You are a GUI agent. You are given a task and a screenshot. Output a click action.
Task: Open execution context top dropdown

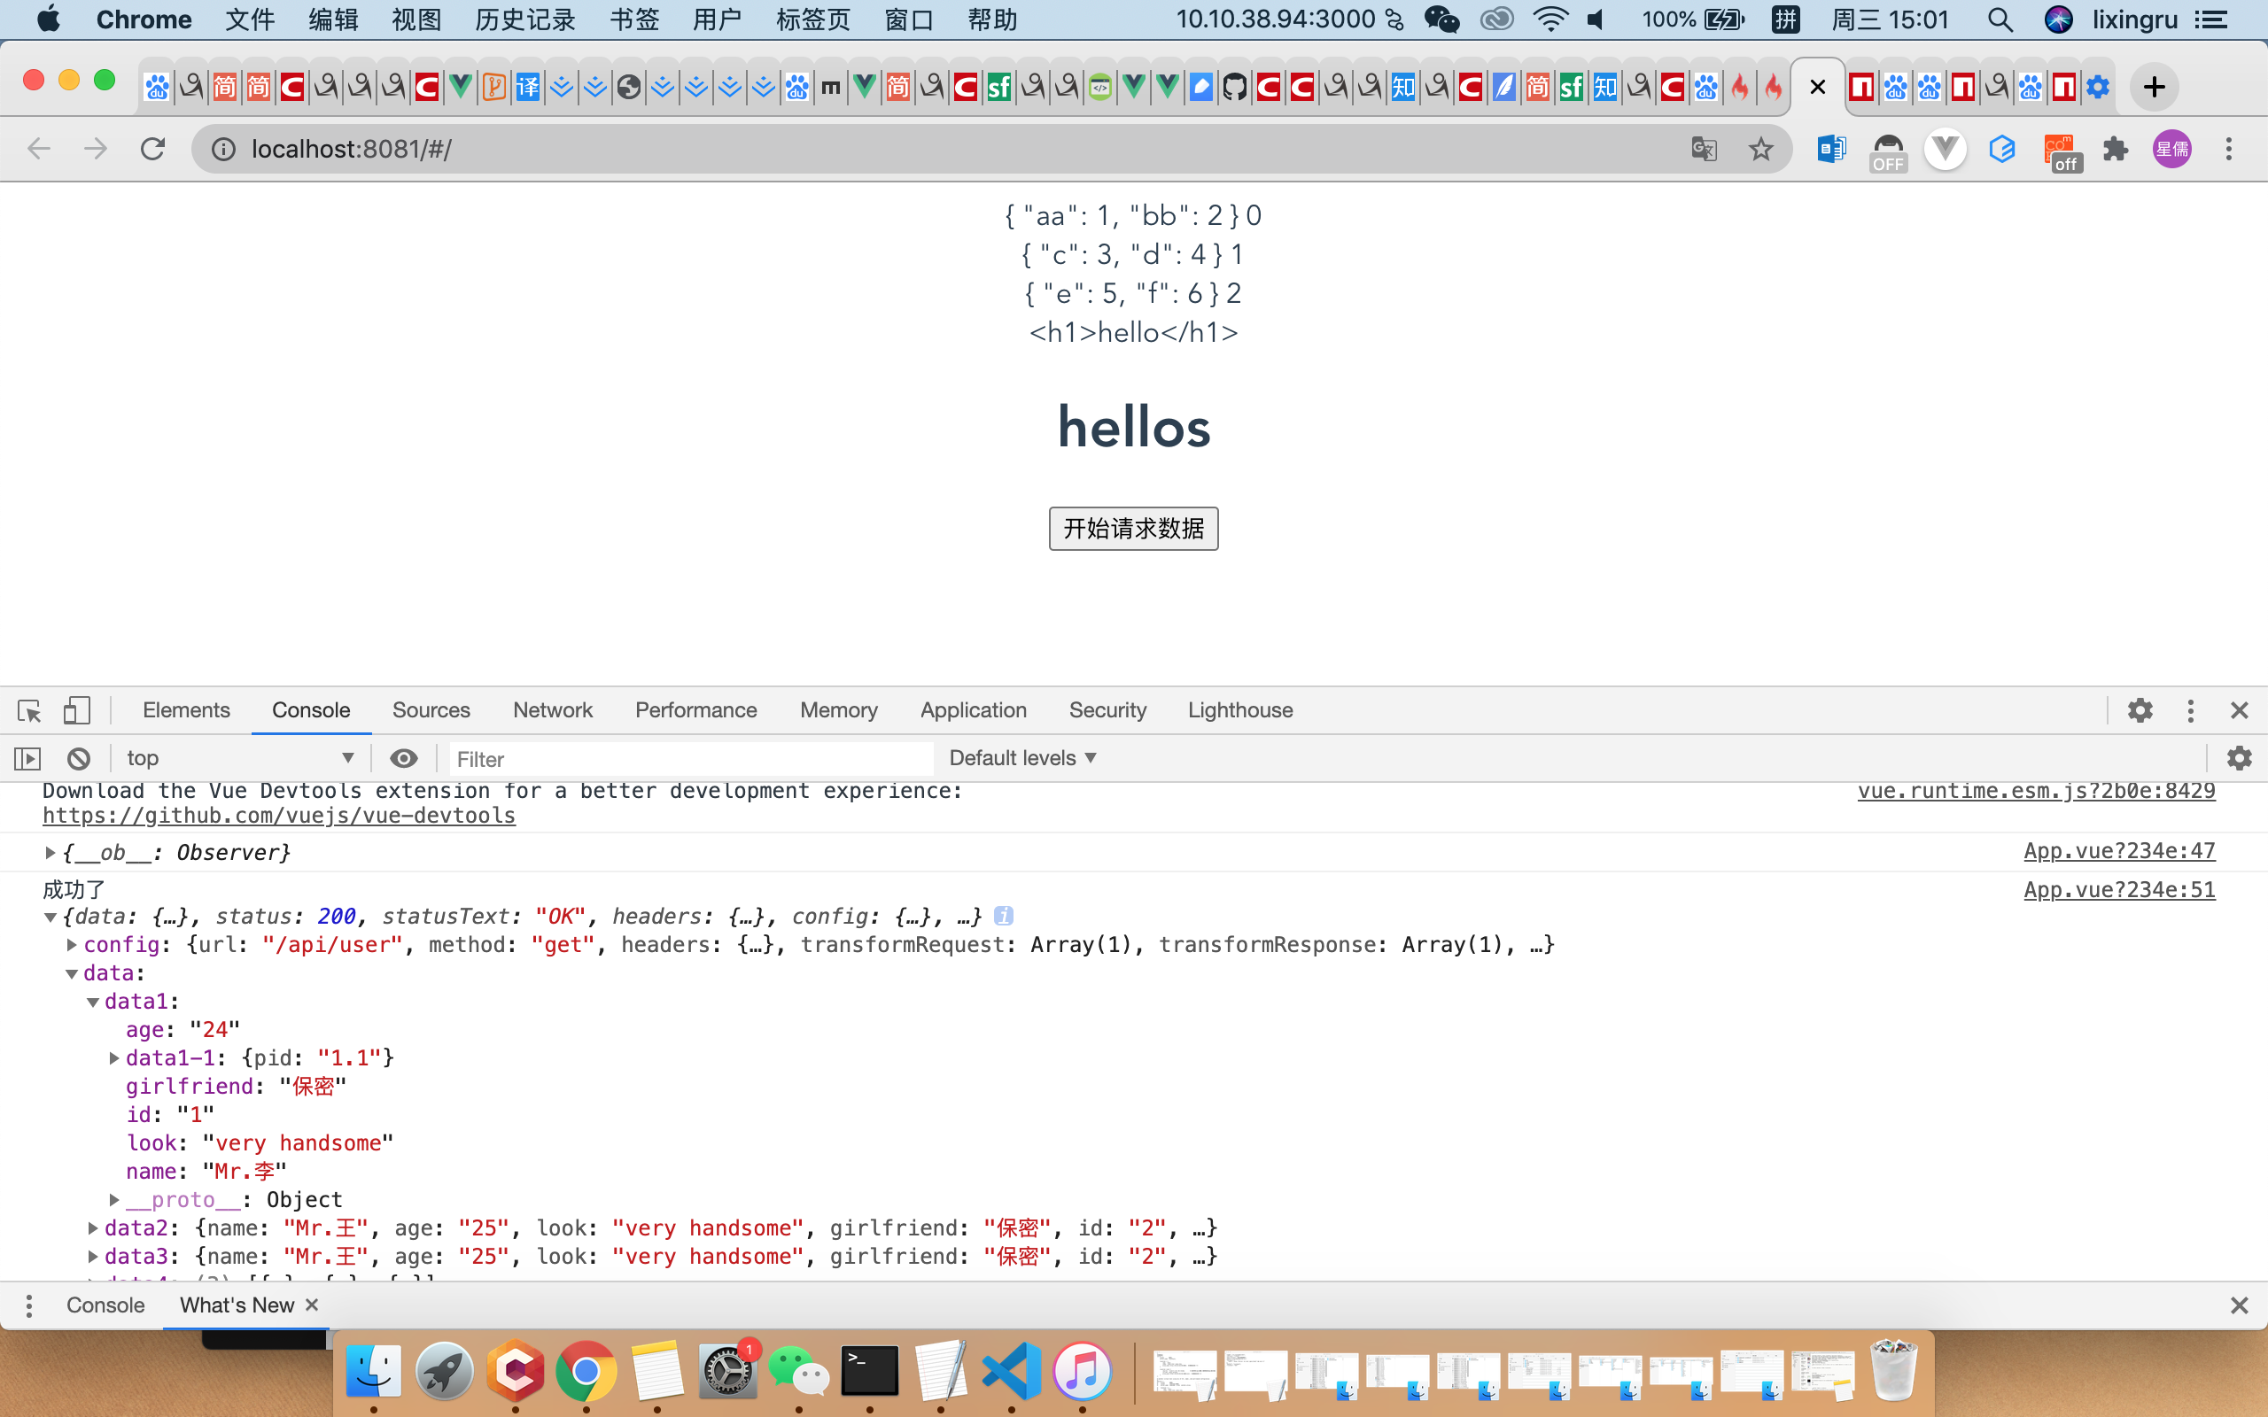(x=240, y=758)
